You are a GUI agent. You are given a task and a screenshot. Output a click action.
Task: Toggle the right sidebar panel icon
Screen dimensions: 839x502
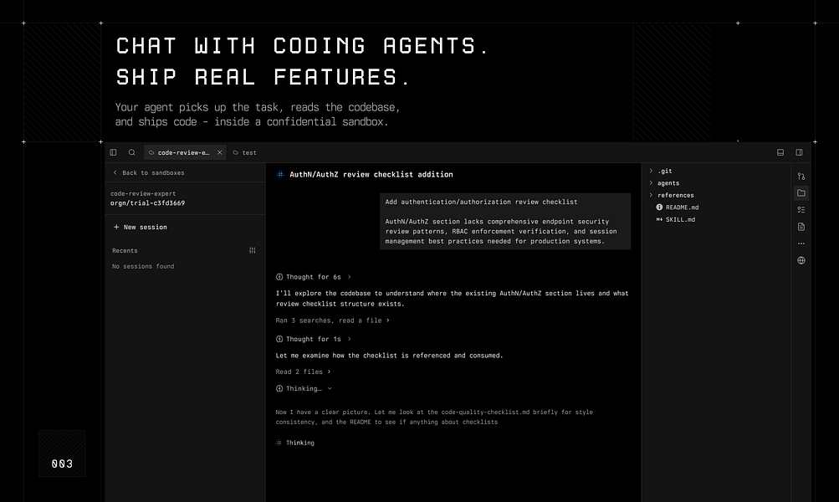click(x=799, y=152)
